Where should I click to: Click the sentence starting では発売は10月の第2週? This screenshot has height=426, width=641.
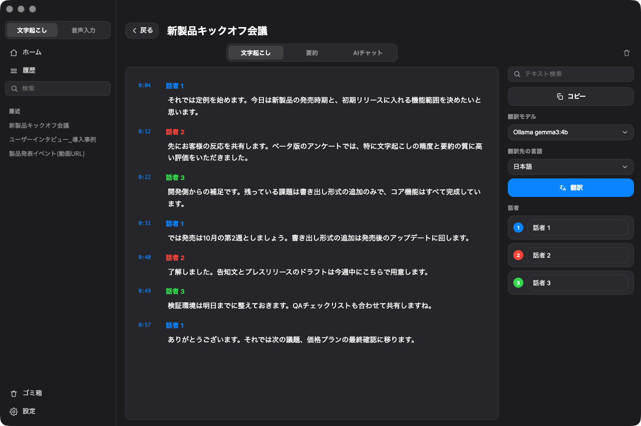[318, 238]
